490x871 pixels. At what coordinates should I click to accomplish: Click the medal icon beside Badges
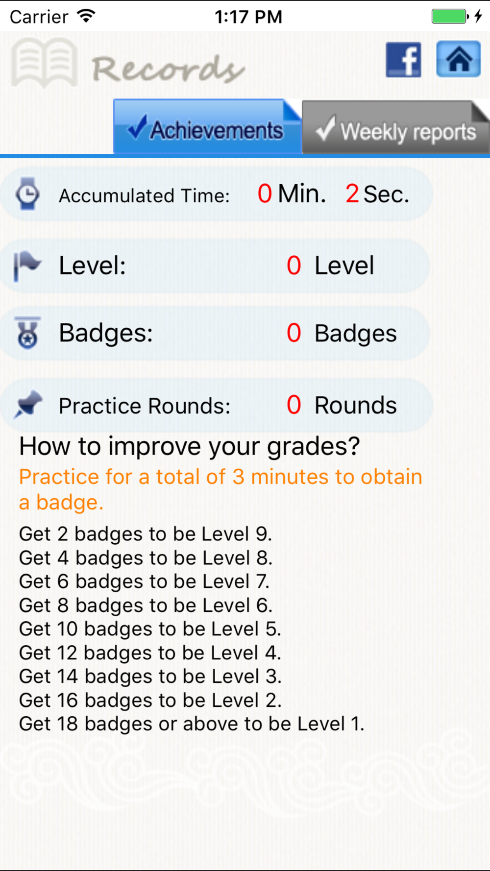pyautogui.click(x=28, y=333)
